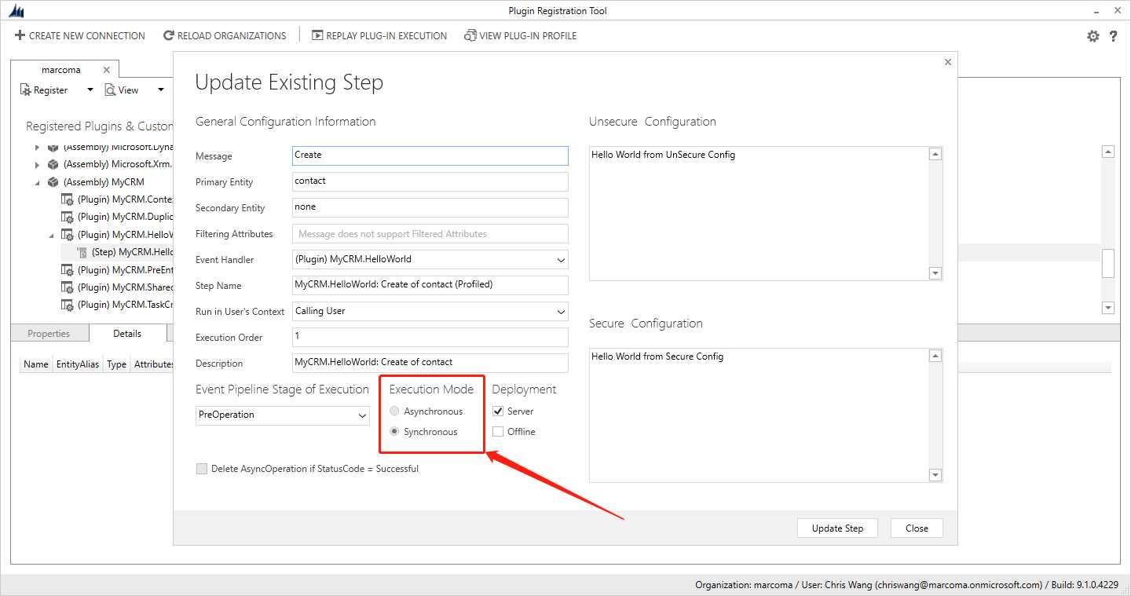Click the Execution Order input field

click(430, 337)
